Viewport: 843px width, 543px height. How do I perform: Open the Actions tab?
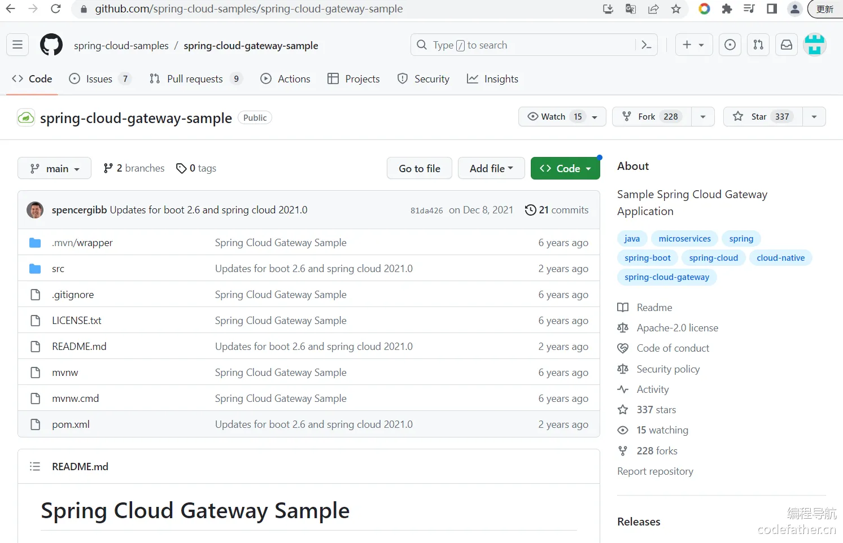[285, 79]
